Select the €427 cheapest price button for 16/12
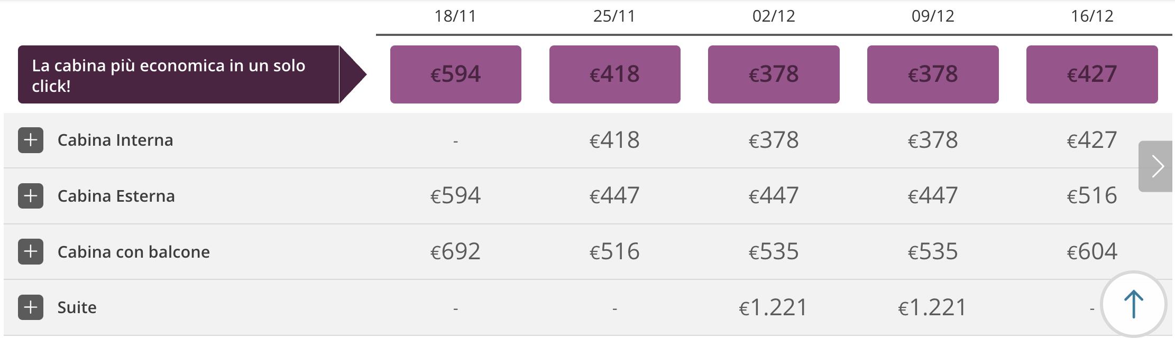The height and width of the screenshot is (339, 1175). [1091, 73]
